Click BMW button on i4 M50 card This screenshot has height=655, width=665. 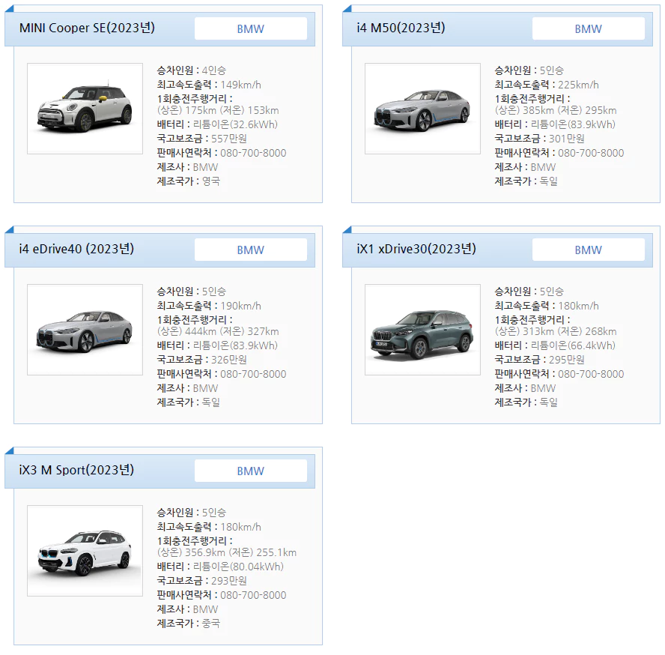pos(588,28)
